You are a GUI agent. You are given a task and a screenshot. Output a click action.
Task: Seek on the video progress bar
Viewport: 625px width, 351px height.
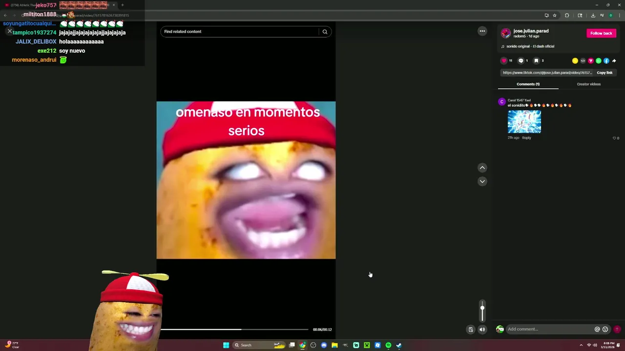point(234,330)
